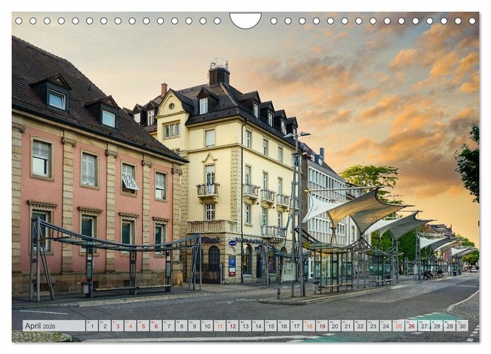Select red date 11 in the calendar strip
The height and width of the screenshot is (354, 491).
(x=220, y=326)
